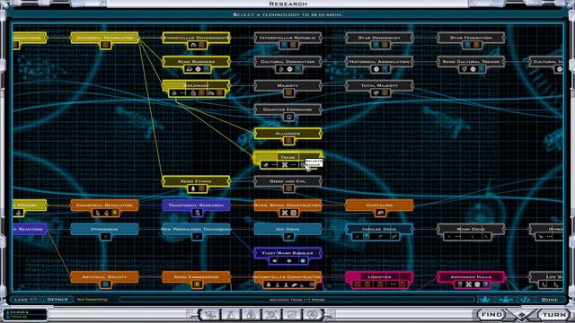The width and height of the screenshot is (575, 323).
Task: Select the Star Democracy technology
Action: tap(379, 38)
